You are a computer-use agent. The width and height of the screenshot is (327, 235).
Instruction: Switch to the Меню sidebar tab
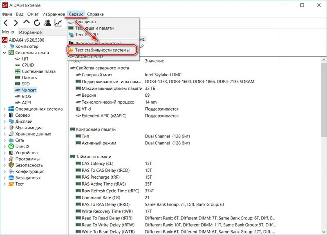pos(8,32)
